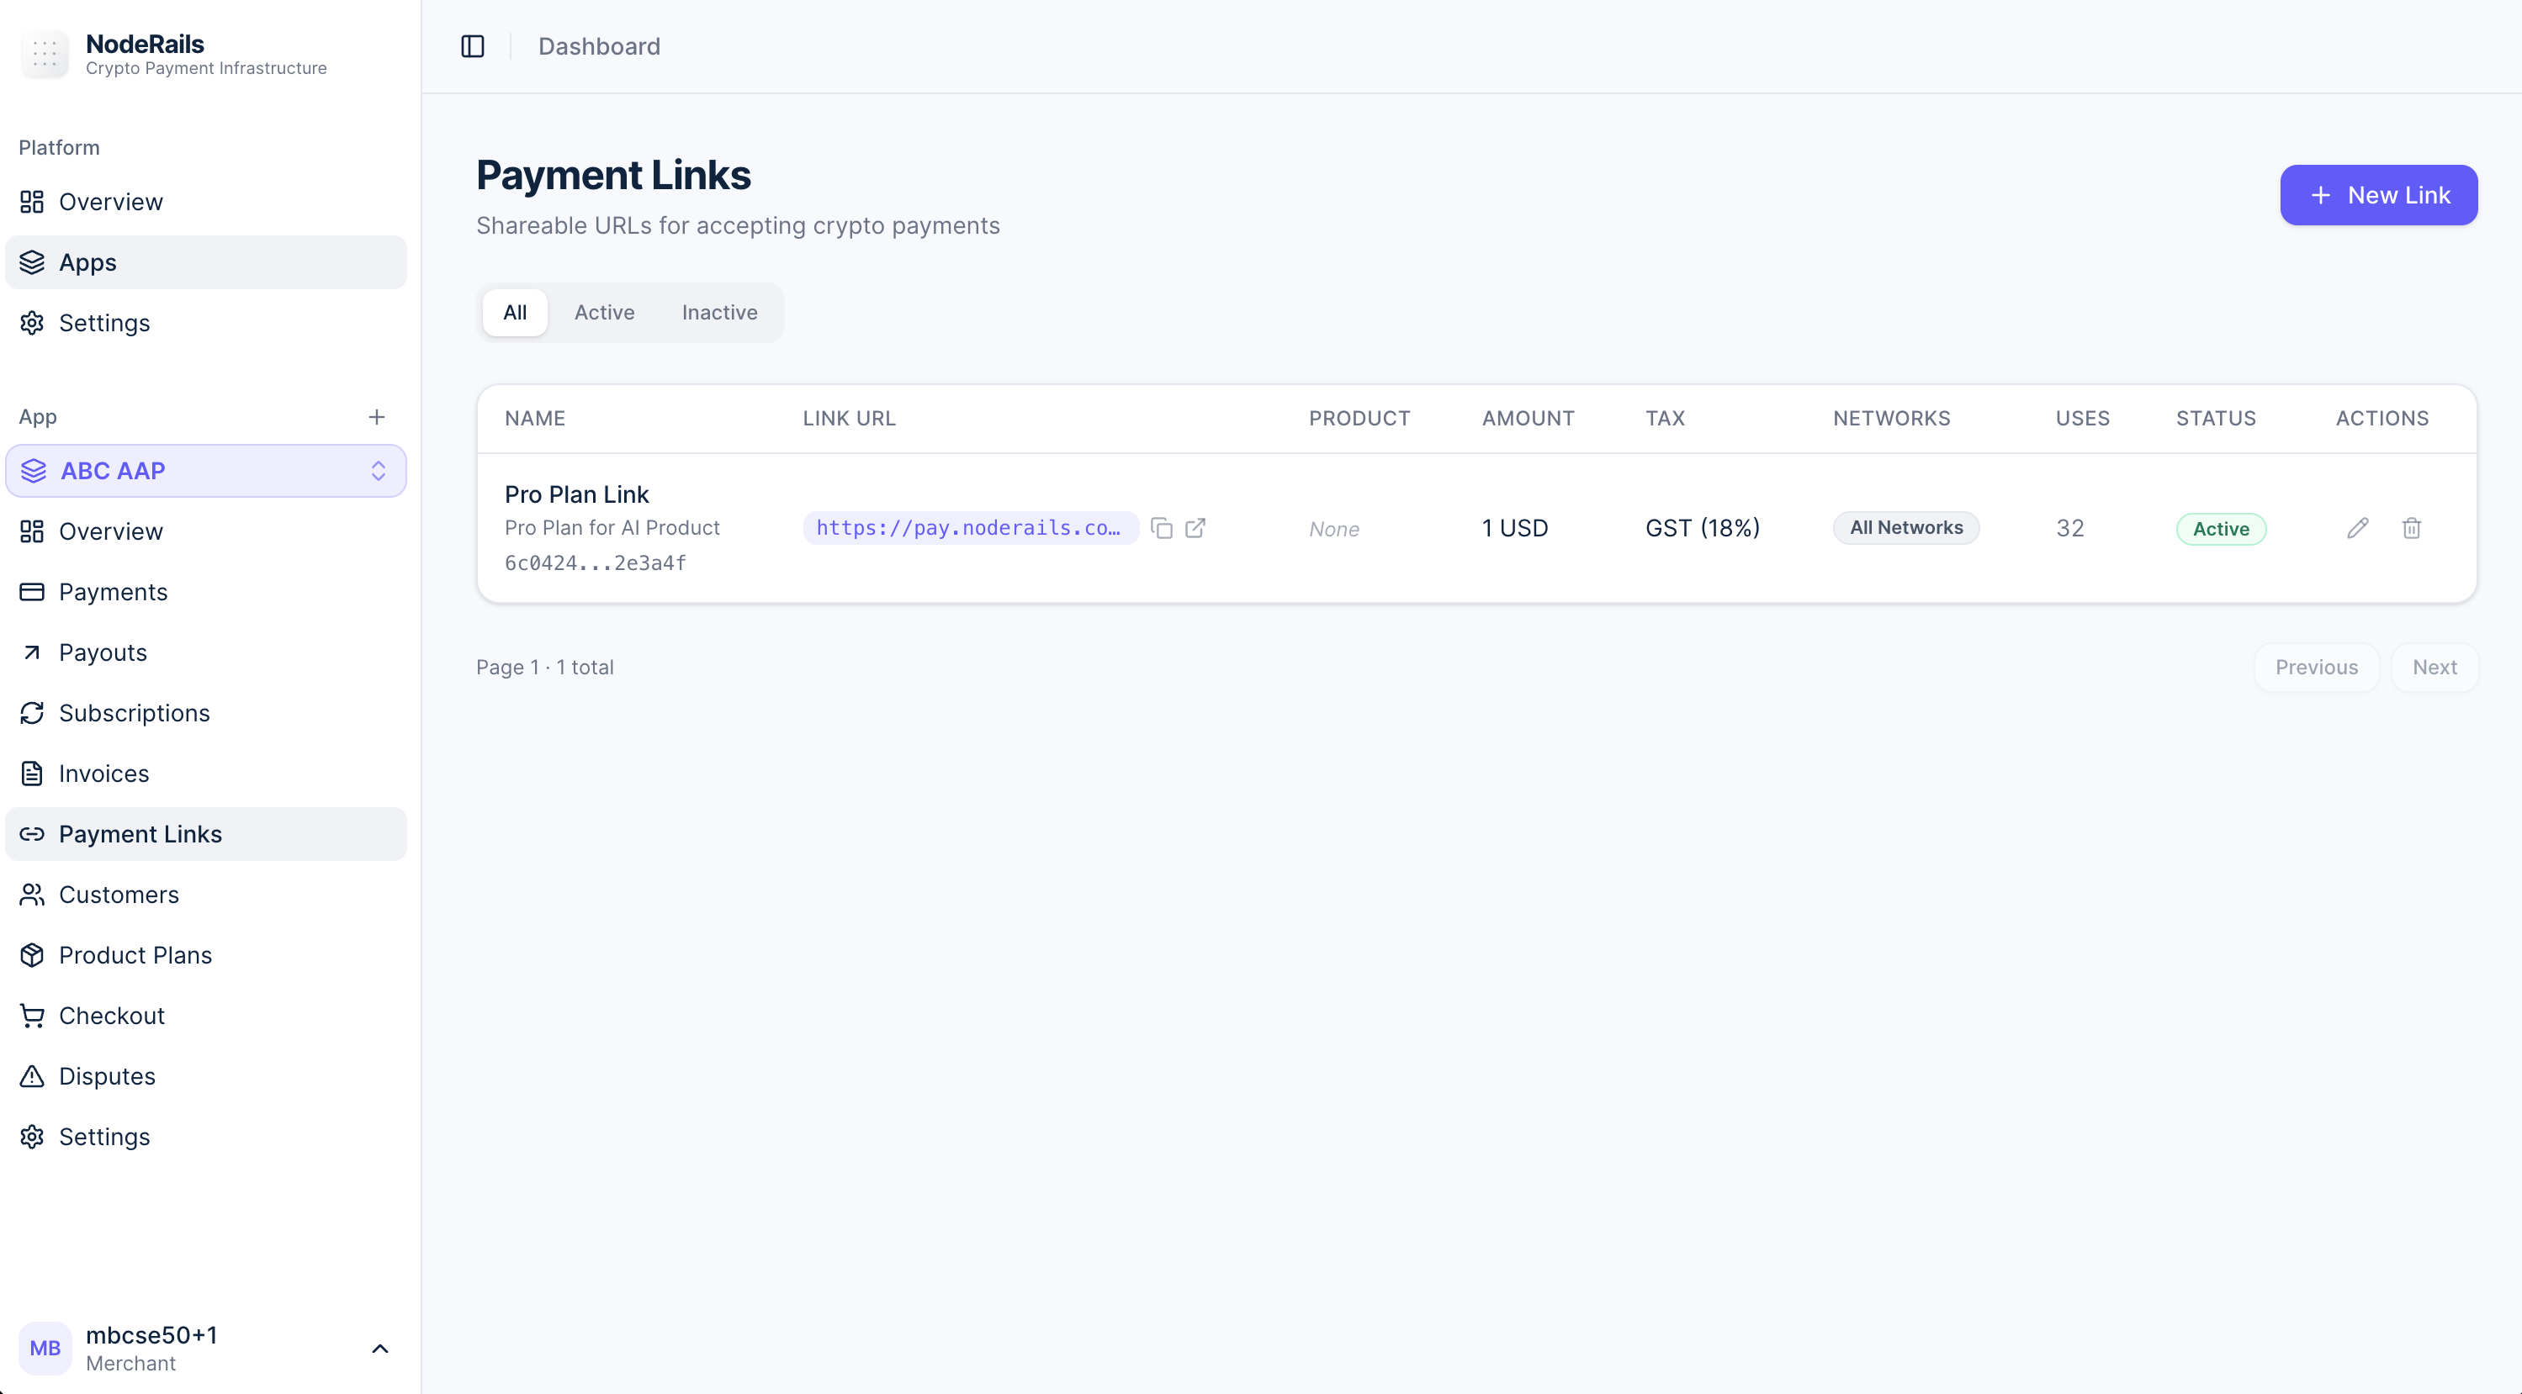Open the payment link in a new tab
This screenshot has height=1394, width=2522.
tap(1195, 528)
